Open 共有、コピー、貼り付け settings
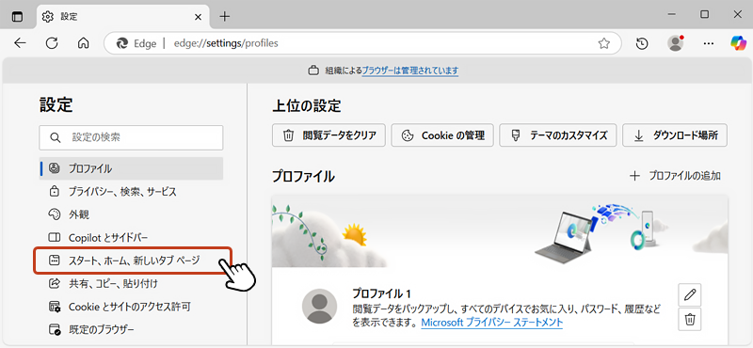 [x=131, y=284]
